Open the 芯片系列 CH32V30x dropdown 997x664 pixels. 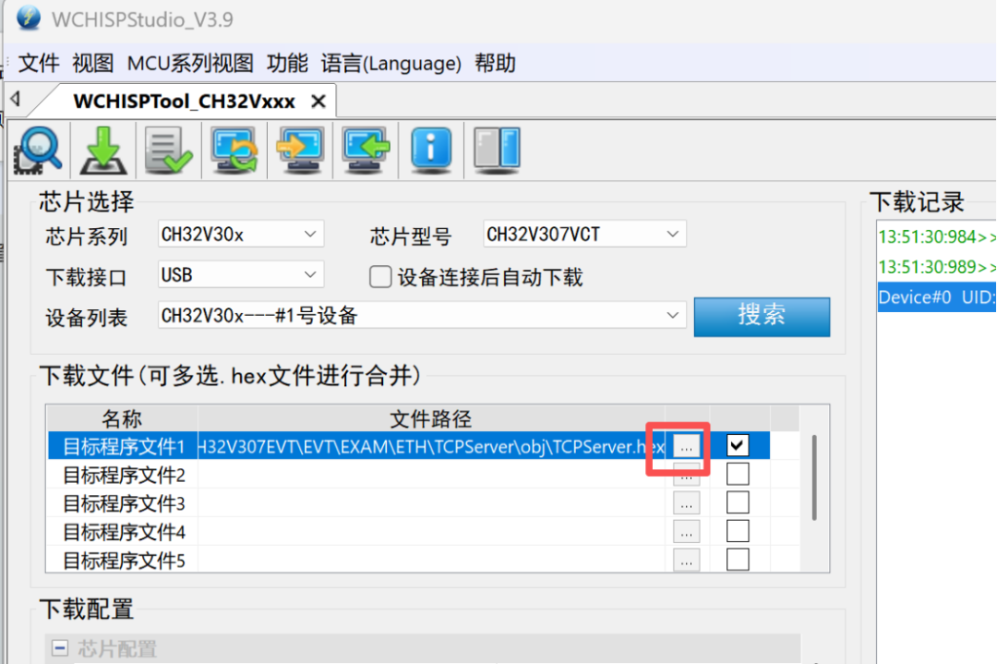[x=240, y=234]
